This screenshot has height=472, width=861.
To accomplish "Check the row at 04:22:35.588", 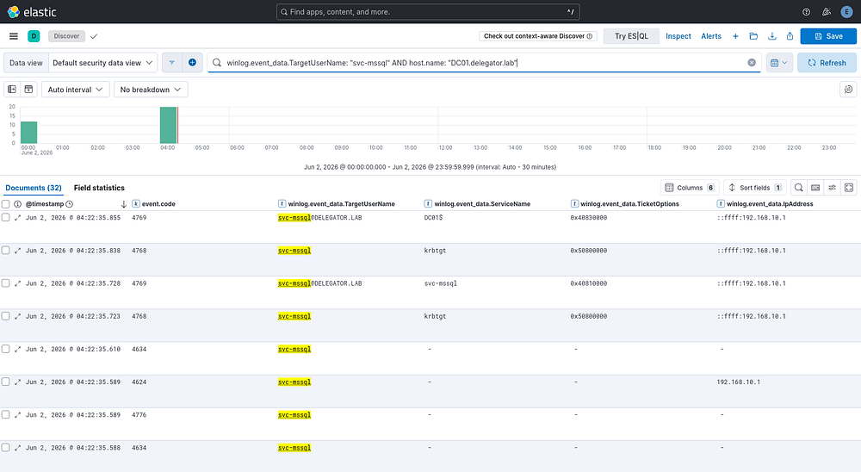I will coord(5,448).
